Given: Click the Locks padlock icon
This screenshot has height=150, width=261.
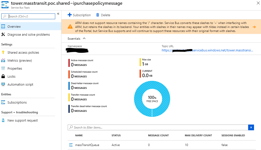Looking at the screenshot, I should tap(3, 76).
